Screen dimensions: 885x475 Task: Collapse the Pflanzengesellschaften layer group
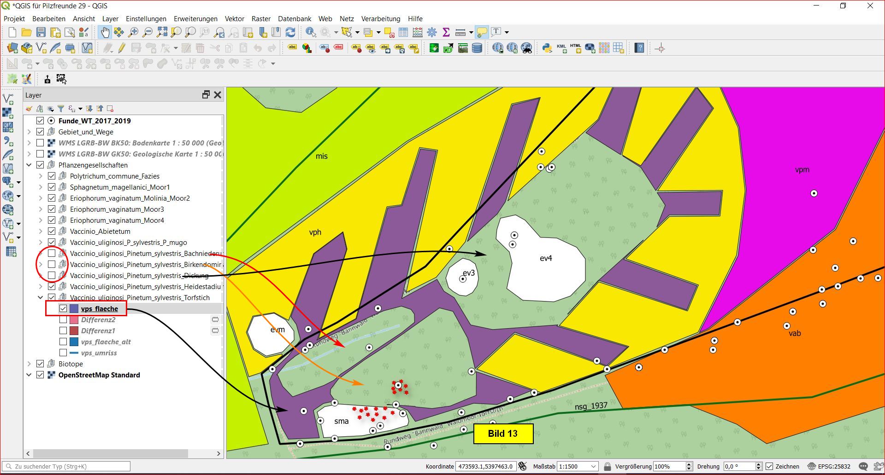[x=29, y=165]
